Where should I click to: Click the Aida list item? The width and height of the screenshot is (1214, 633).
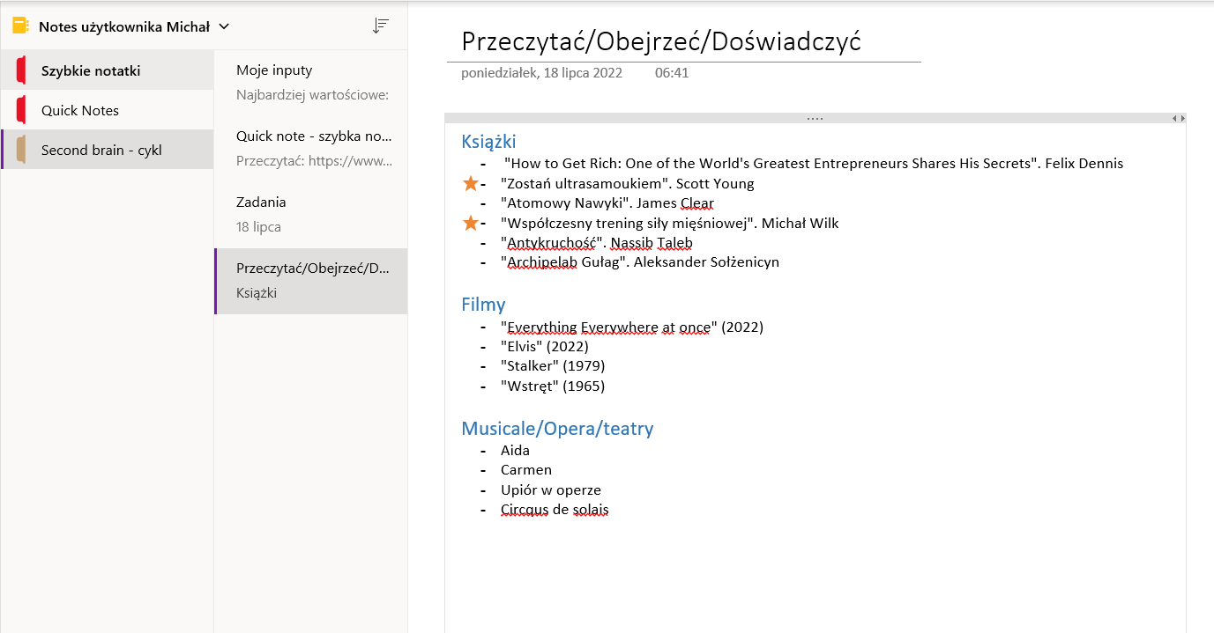[515, 451]
